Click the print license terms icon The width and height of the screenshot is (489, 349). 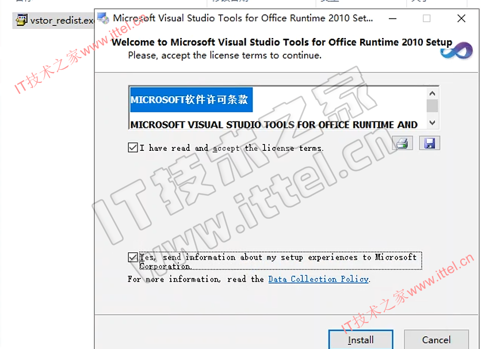click(x=402, y=143)
